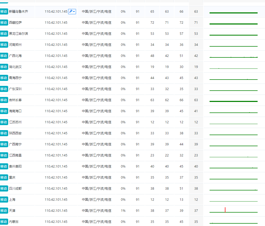Click the 移动 badge in the 上海 row
This screenshot has height=226, width=265.
[x=4, y=200]
